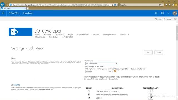Go back with the browser back arrow

point(3,5)
